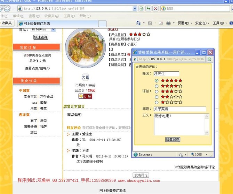Click the 素食主义 category link

coord(30,97)
